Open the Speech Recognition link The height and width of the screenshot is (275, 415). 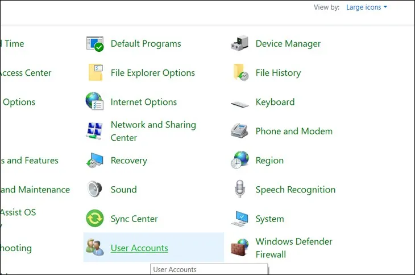pyautogui.click(x=296, y=190)
